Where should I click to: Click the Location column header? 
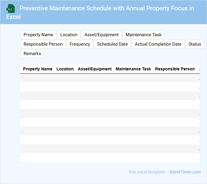point(65,69)
